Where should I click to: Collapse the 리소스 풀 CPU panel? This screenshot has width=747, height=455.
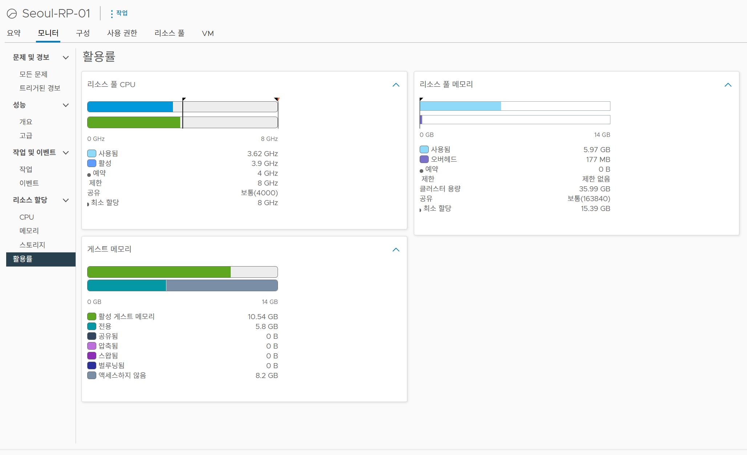(396, 85)
